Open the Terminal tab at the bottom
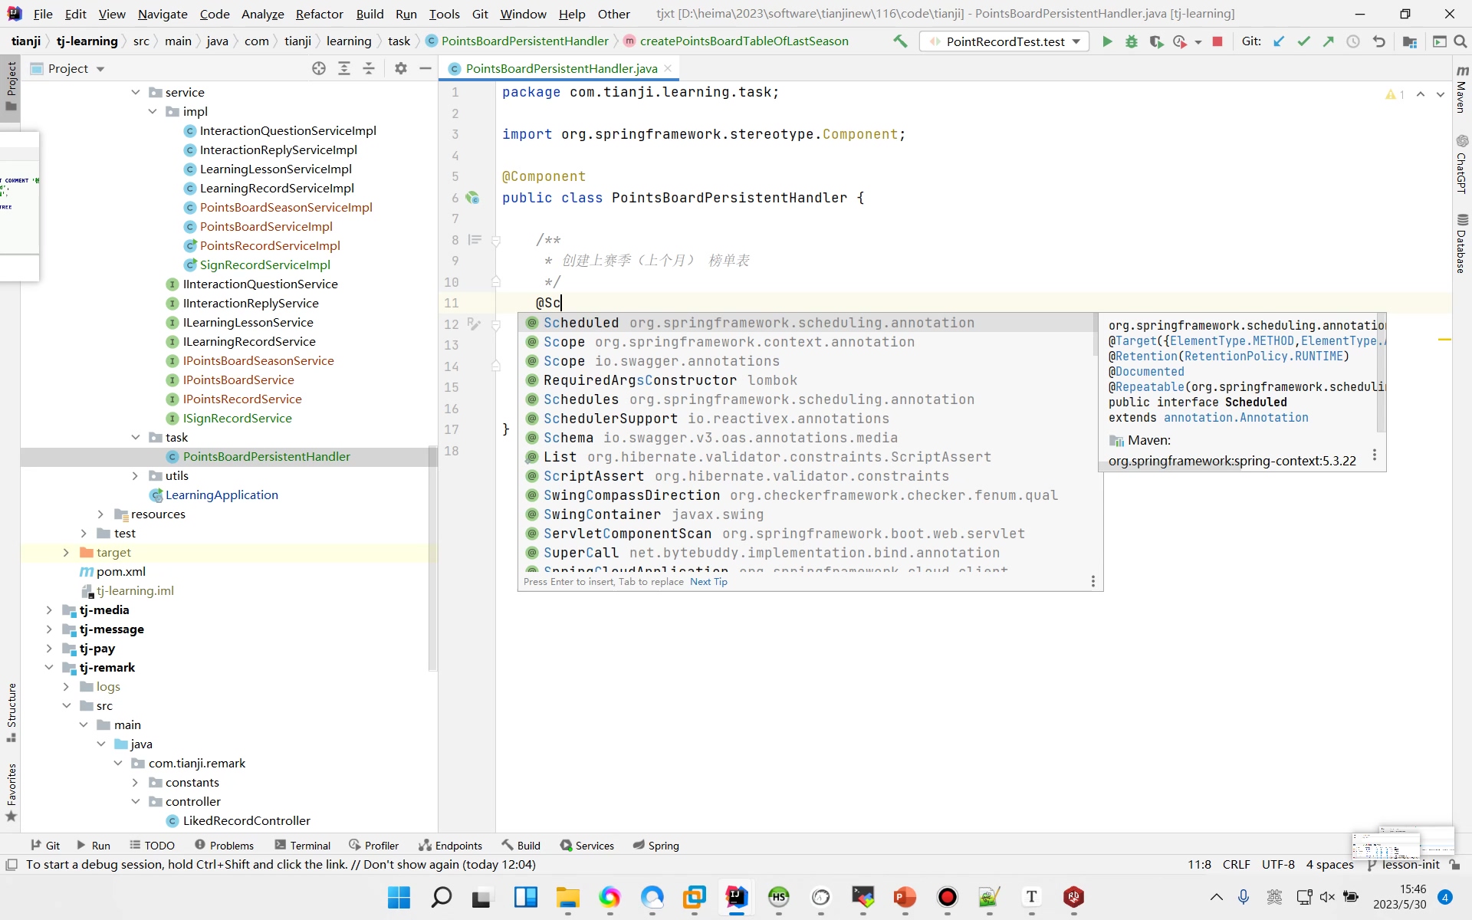This screenshot has height=920, width=1472. click(x=302, y=845)
